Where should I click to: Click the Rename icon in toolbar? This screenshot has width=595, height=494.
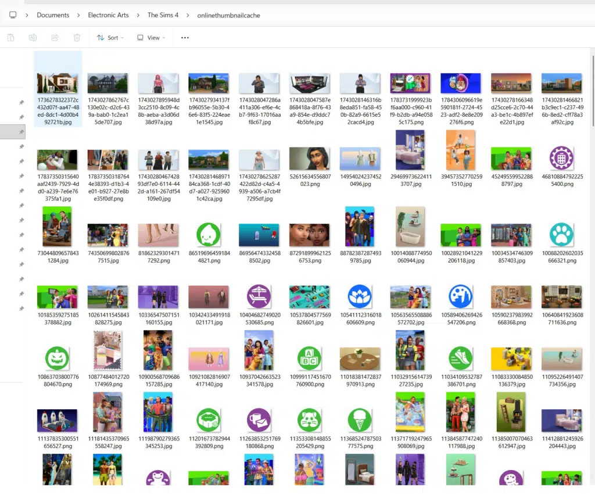tap(33, 38)
